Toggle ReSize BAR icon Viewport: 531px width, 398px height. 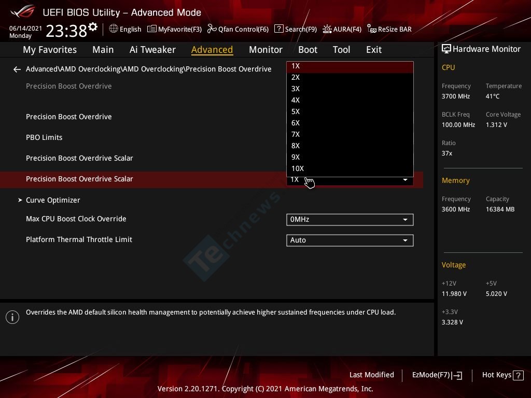pos(371,29)
